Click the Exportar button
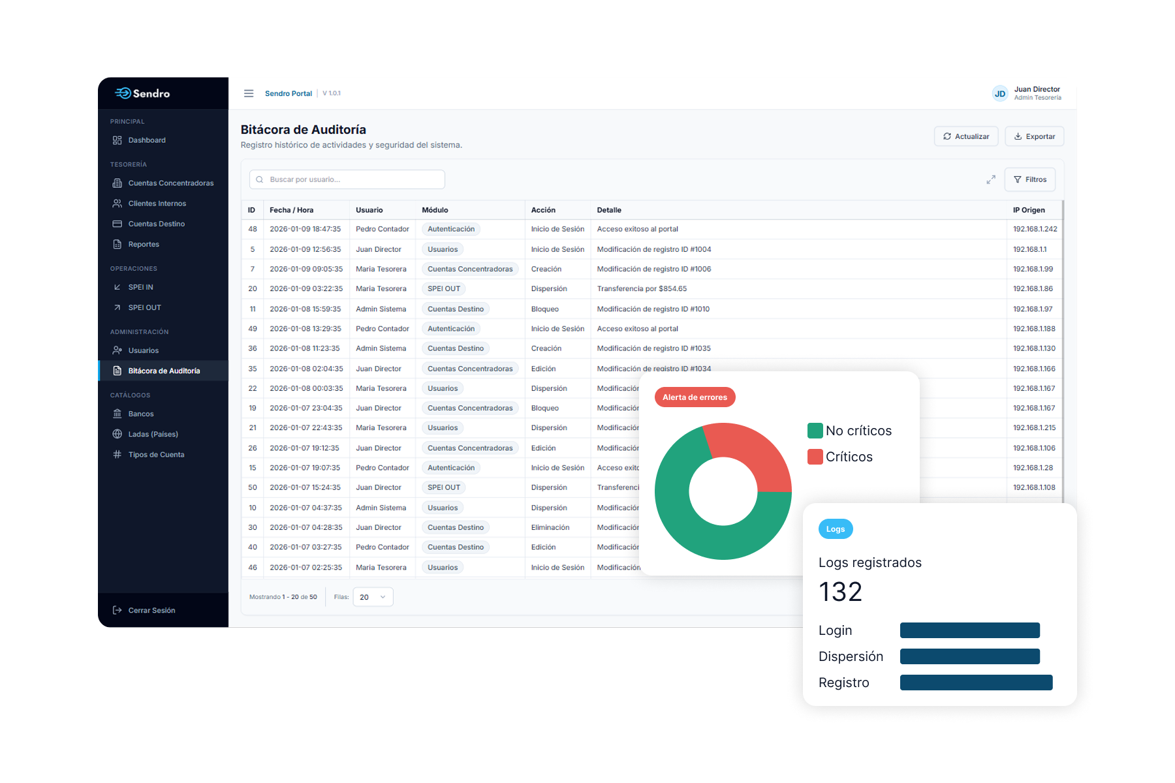 coord(1034,136)
